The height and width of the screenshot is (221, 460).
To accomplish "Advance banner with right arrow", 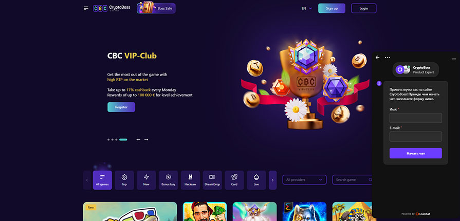I will point(146,140).
